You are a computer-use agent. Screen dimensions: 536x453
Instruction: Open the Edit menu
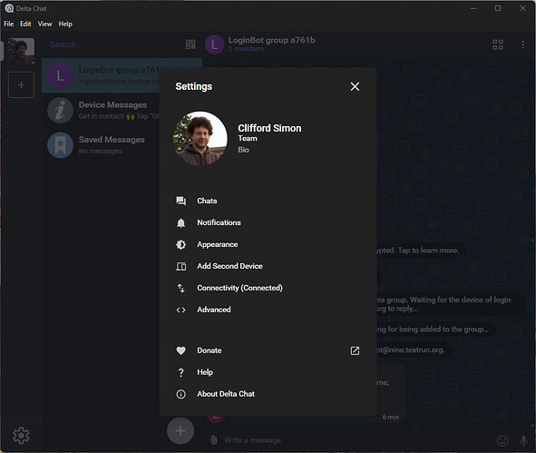25,24
